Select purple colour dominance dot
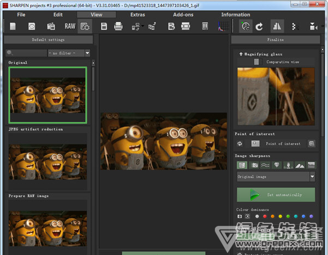The image size is (328, 255). click(311, 216)
